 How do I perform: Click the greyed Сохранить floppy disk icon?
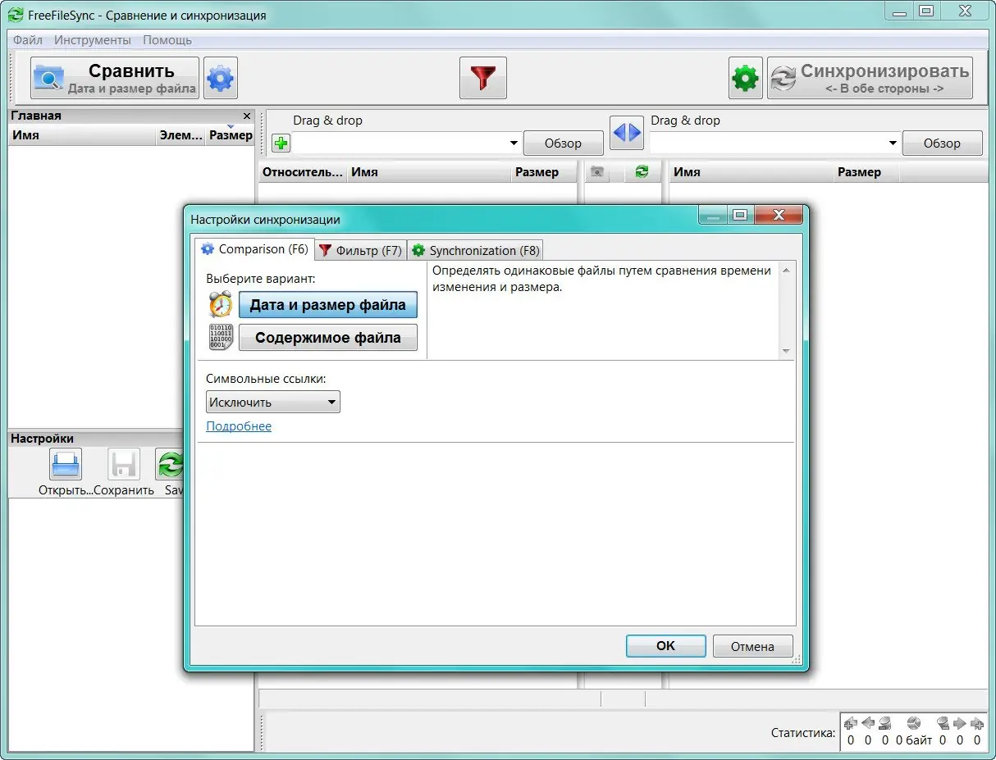tap(124, 465)
